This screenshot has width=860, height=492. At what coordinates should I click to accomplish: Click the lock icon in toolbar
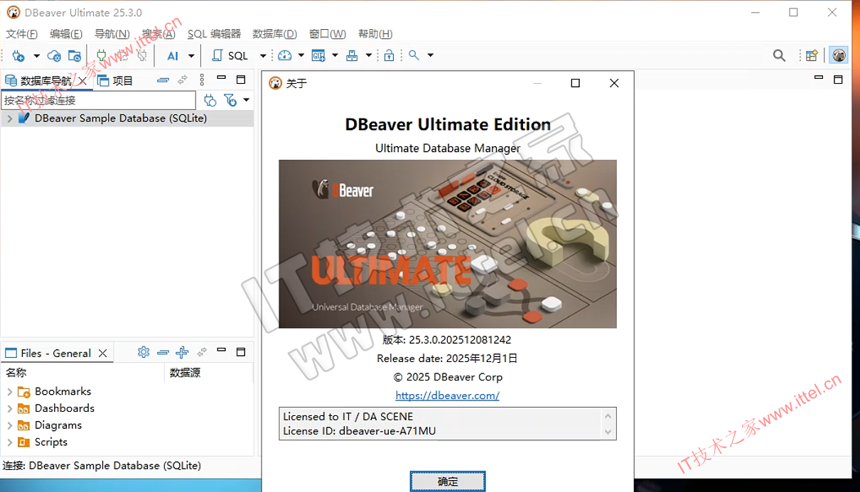pyautogui.click(x=389, y=55)
